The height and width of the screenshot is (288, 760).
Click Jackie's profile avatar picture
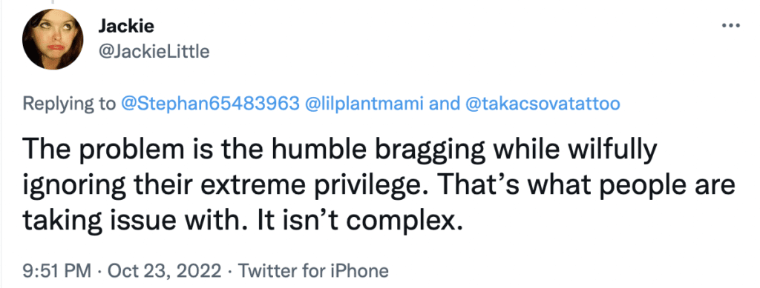coord(53,39)
